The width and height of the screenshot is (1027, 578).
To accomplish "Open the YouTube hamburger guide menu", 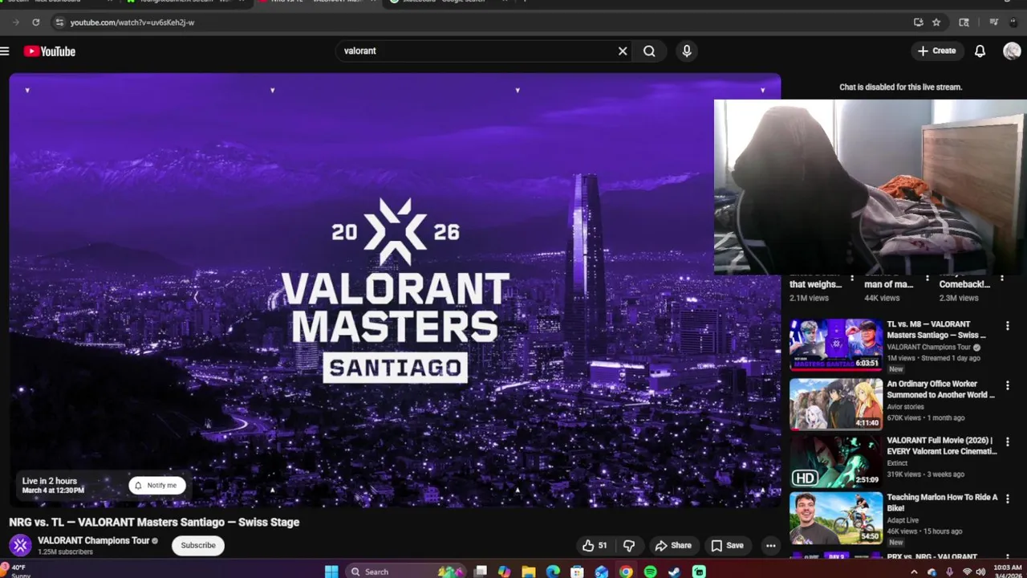I will [x=5, y=51].
